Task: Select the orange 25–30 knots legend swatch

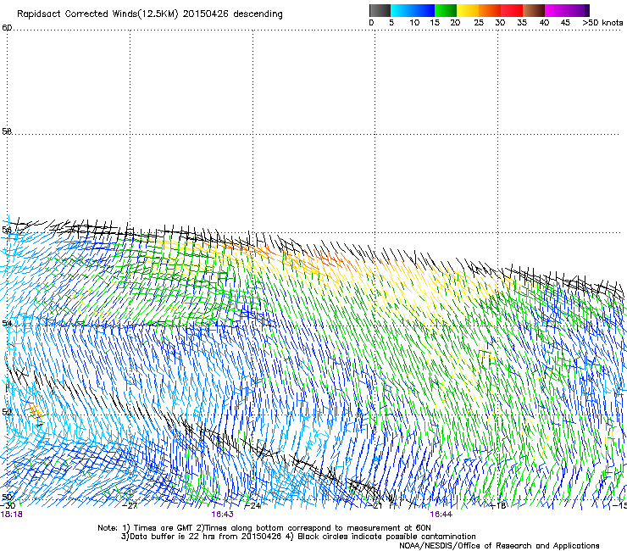Action: pyautogui.click(x=490, y=10)
